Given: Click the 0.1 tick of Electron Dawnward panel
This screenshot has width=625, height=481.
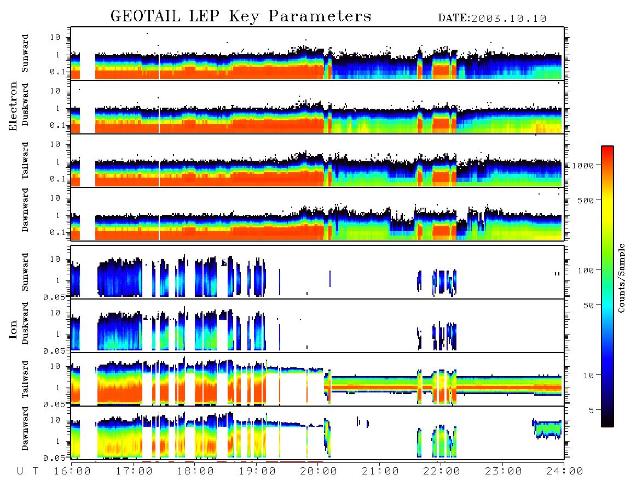Looking at the screenshot, I should tap(57, 232).
